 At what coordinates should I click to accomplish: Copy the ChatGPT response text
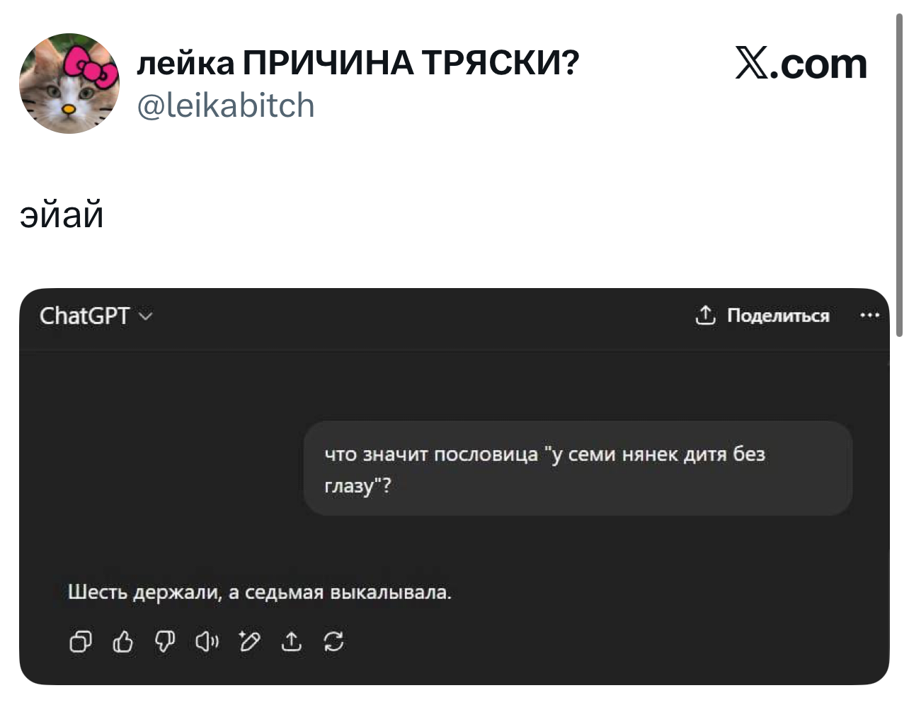click(81, 641)
